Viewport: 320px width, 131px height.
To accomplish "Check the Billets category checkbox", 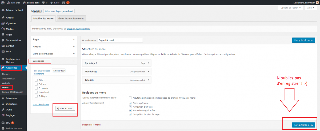I will point(36,80).
